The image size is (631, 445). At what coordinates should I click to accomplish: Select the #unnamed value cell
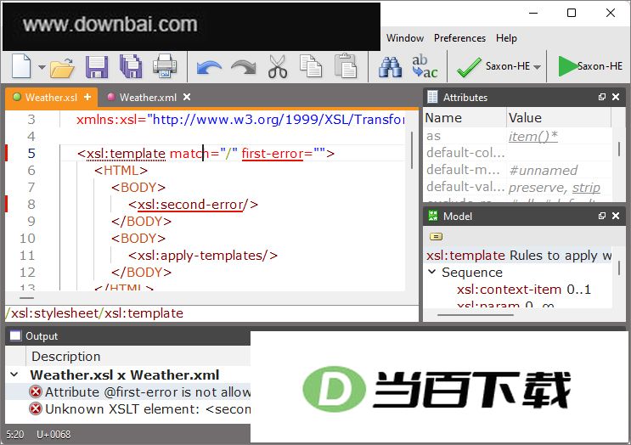point(544,171)
